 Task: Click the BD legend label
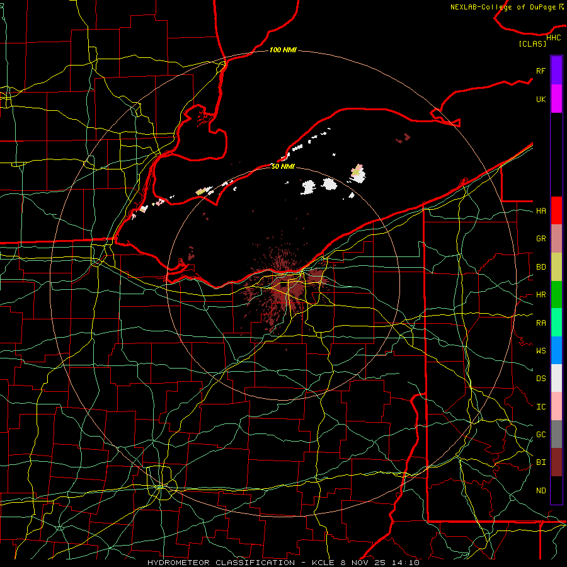tap(541, 266)
